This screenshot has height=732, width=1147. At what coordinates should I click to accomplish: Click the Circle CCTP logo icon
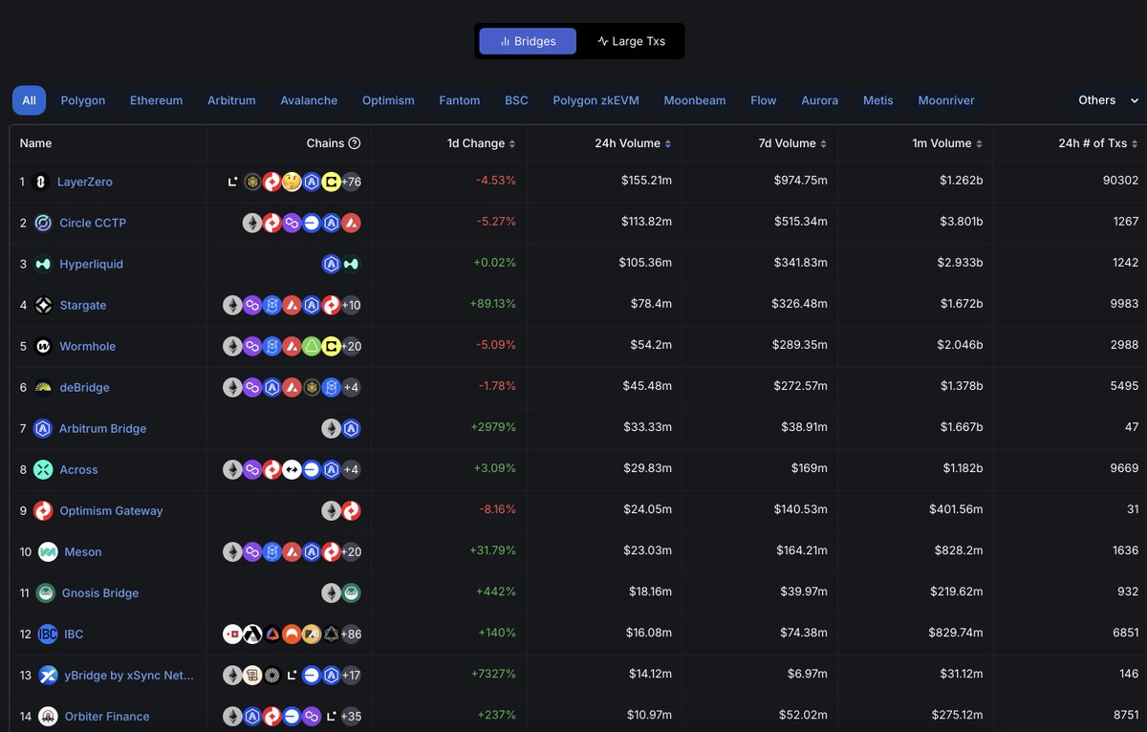[43, 223]
